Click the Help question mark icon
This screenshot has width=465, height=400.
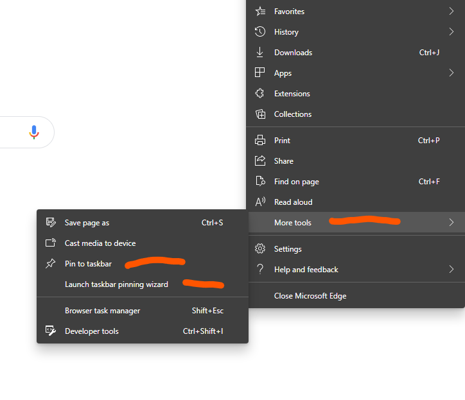[x=260, y=269]
